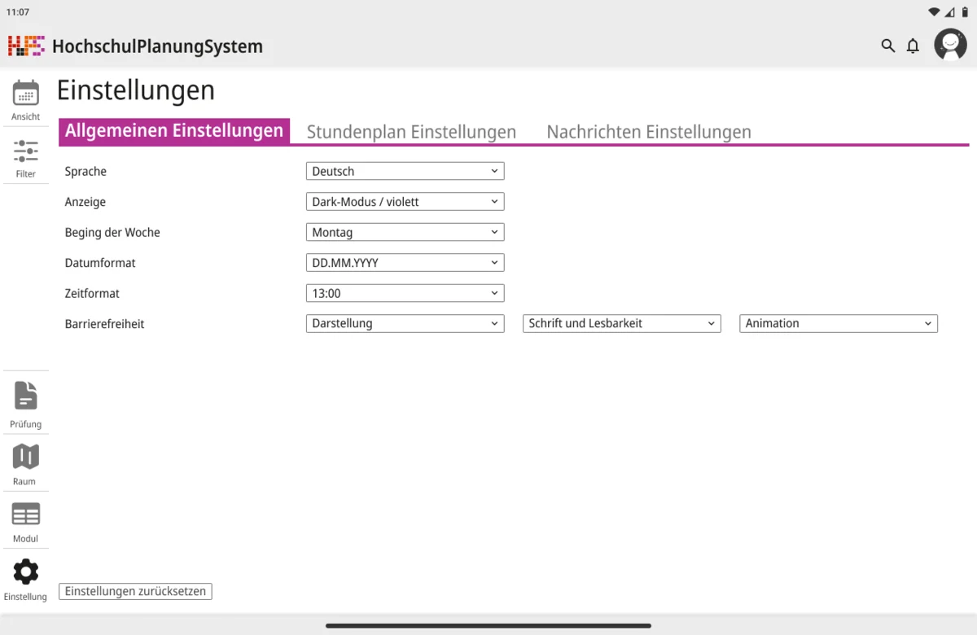Open the user profile avatar

coord(950,45)
